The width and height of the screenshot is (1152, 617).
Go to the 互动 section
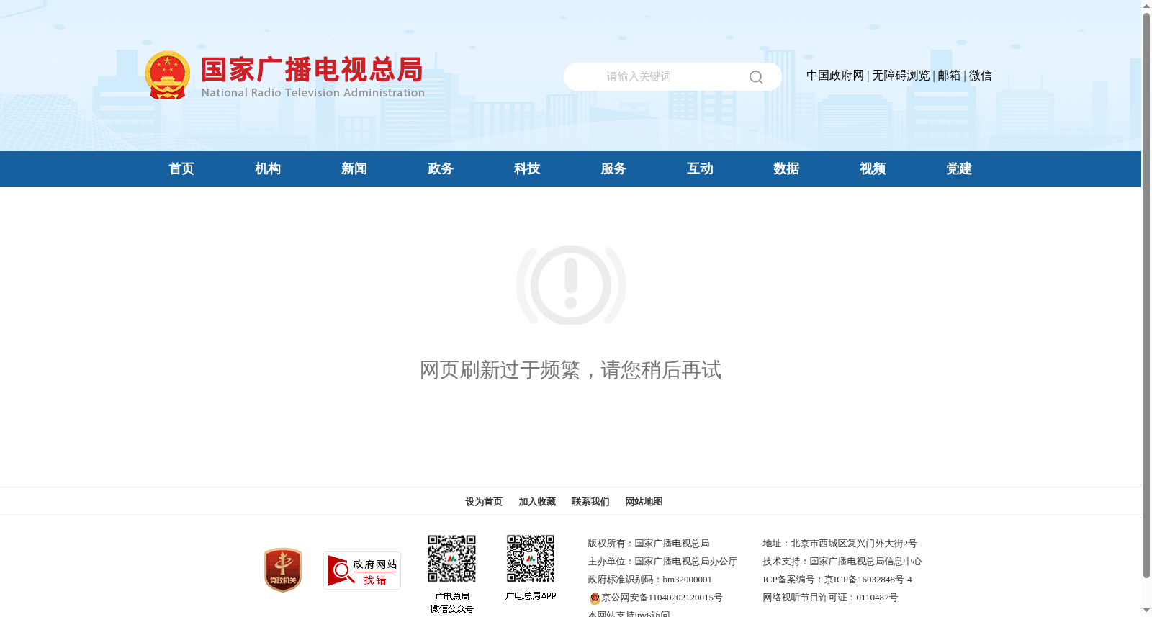[x=700, y=169]
